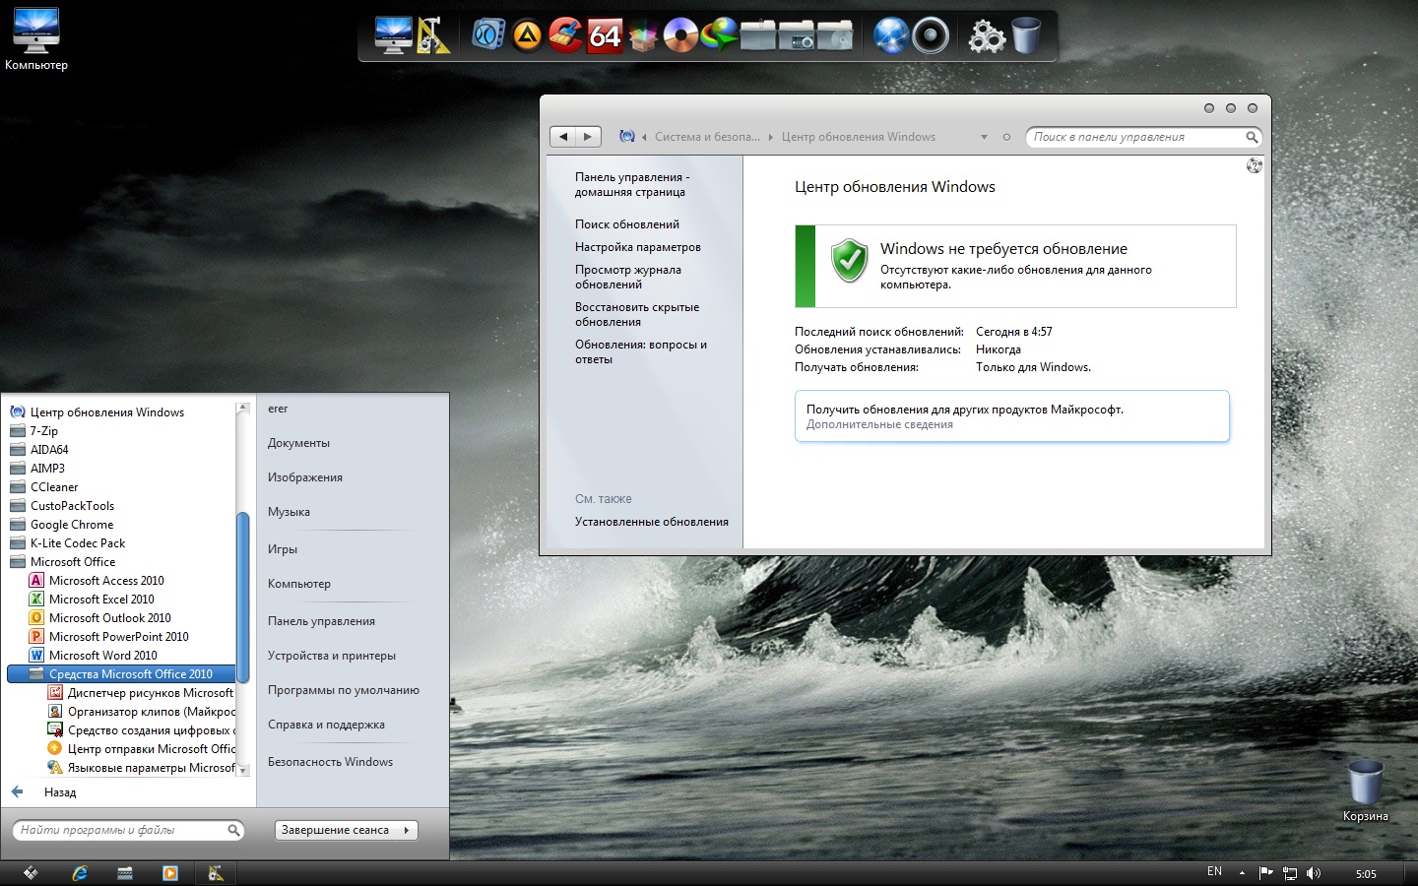Open the recycle bin icon in the dock
Image resolution: width=1418 pixels, height=886 pixels.
click(x=1026, y=35)
